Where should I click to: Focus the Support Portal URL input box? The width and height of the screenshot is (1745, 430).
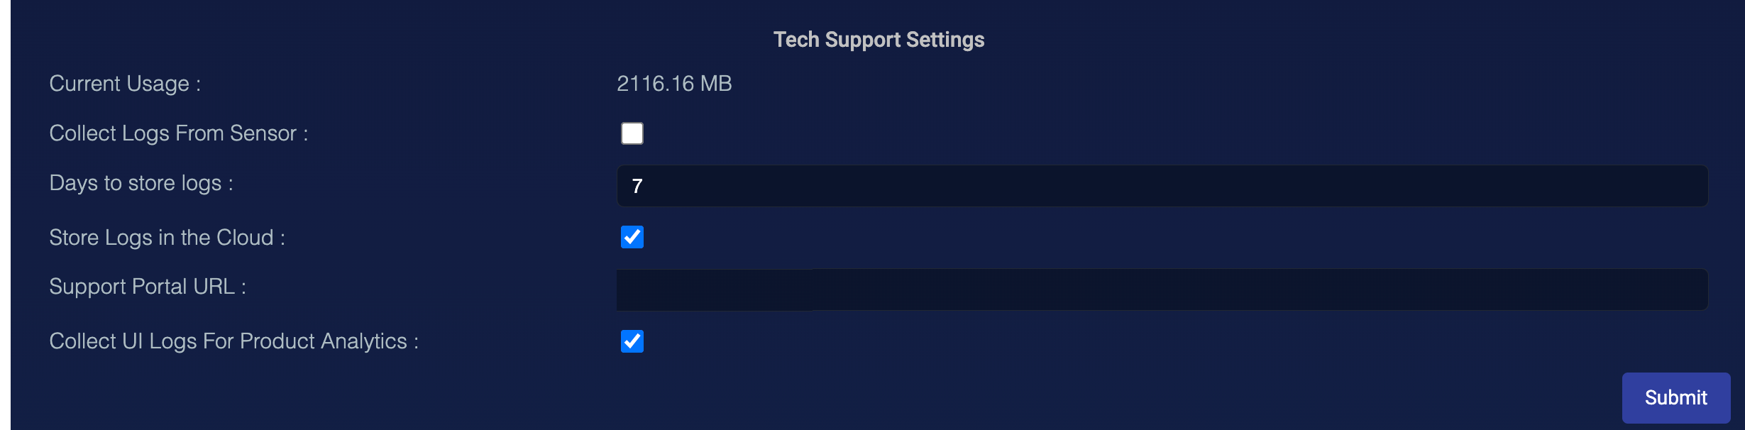[x=1161, y=290]
